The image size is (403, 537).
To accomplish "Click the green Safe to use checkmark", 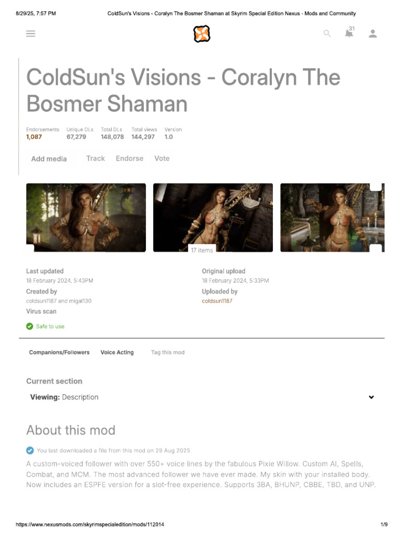I will coord(30,326).
